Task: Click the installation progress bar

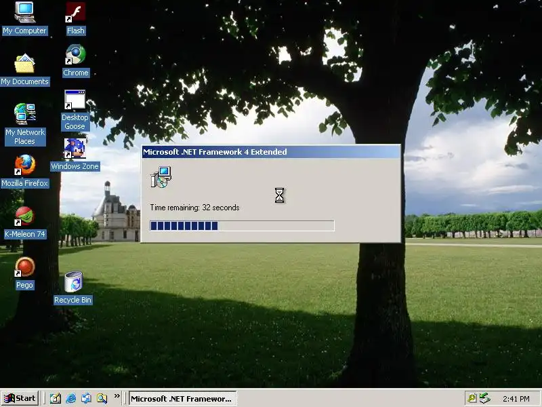Action: (242, 226)
